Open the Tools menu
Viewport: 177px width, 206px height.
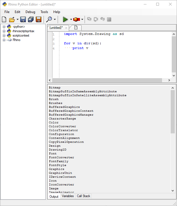[44, 12]
